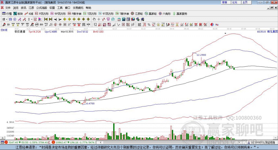Viewport: 278px width, 150px height.
Task: Step chart right with black arrow
Action: [x=60, y=19]
